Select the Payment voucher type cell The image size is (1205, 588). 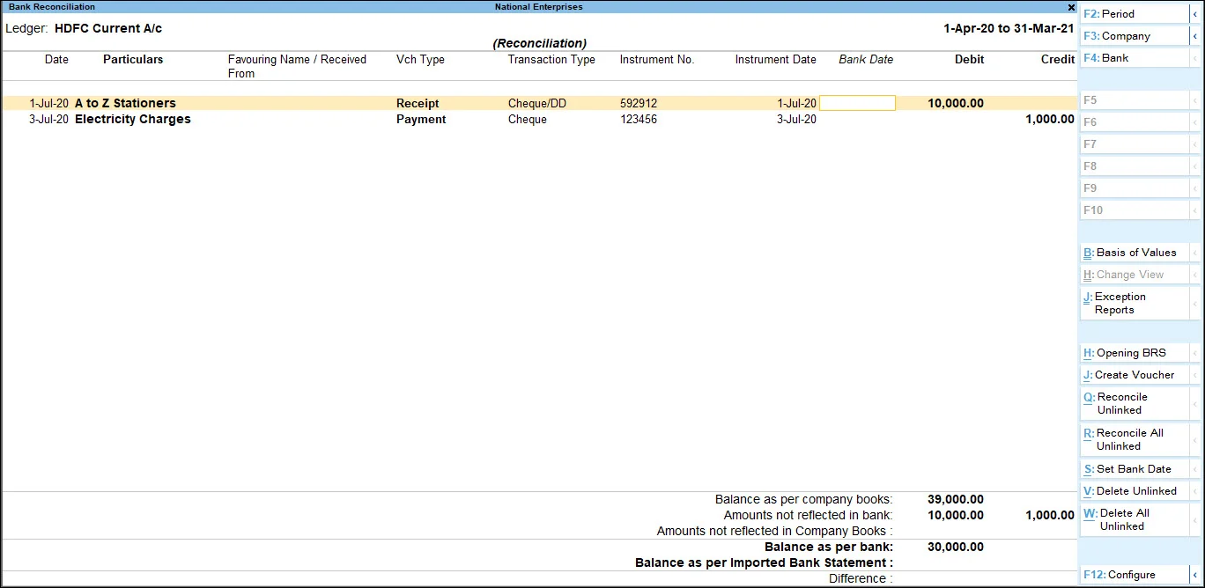point(421,119)
